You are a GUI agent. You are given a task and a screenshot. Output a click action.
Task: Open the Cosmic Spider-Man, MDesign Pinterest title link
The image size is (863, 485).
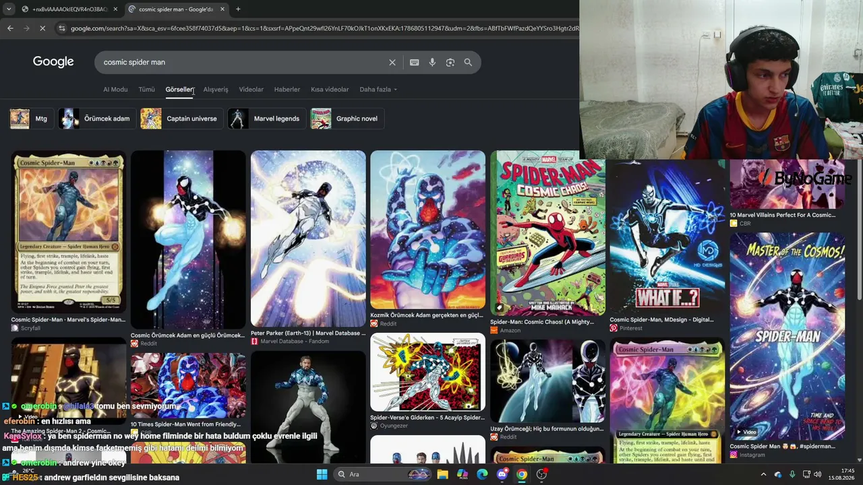(661, 320)
